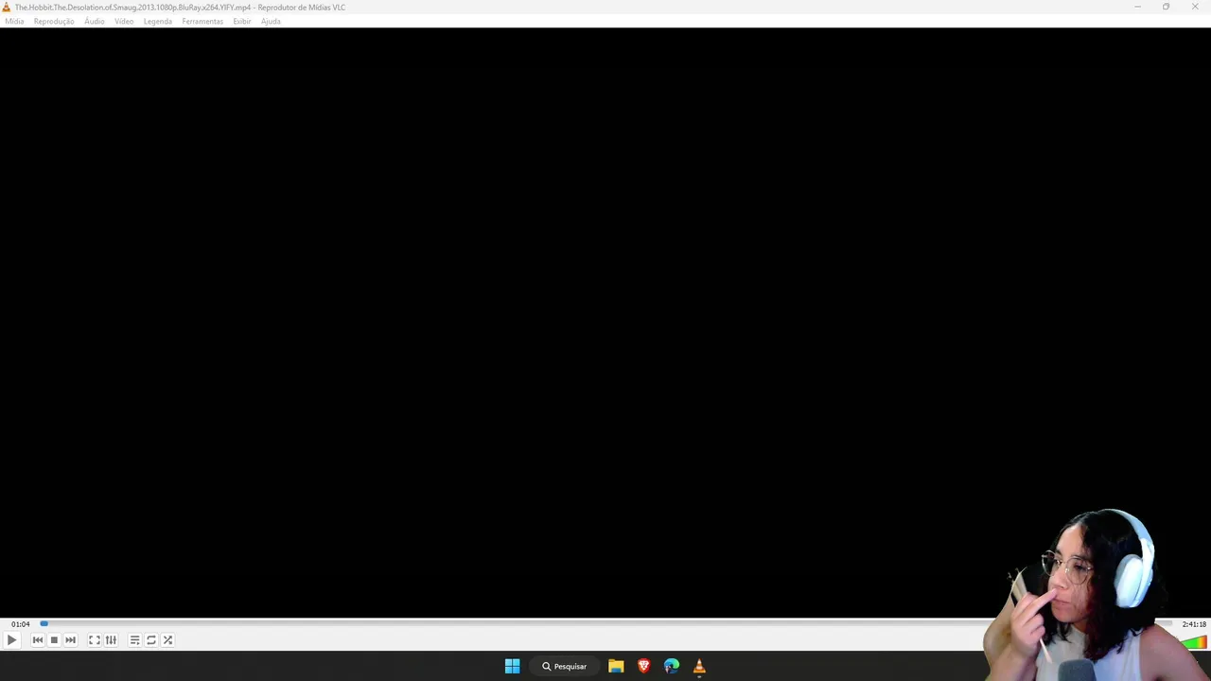
Task: Toggle the loop repeat mode
Action: pyautogui.click(x=151, y=640)
